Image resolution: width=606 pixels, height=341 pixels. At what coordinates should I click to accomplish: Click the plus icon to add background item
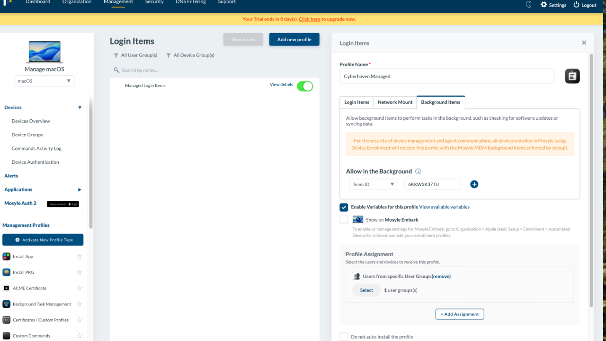pos(474,184)
